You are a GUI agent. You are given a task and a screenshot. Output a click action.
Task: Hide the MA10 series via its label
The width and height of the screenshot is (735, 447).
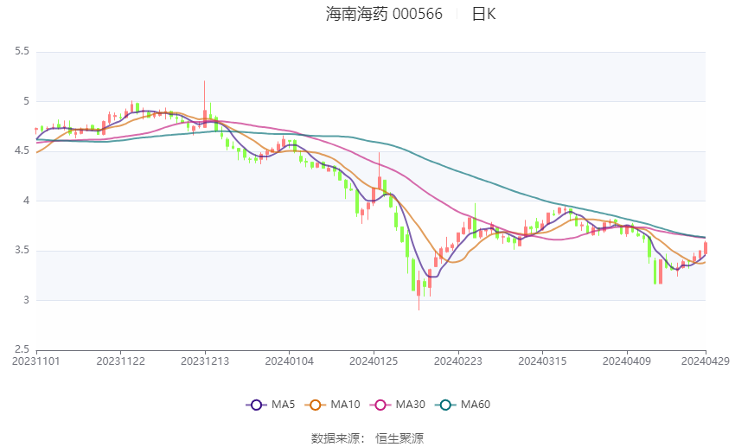[346, 405]
